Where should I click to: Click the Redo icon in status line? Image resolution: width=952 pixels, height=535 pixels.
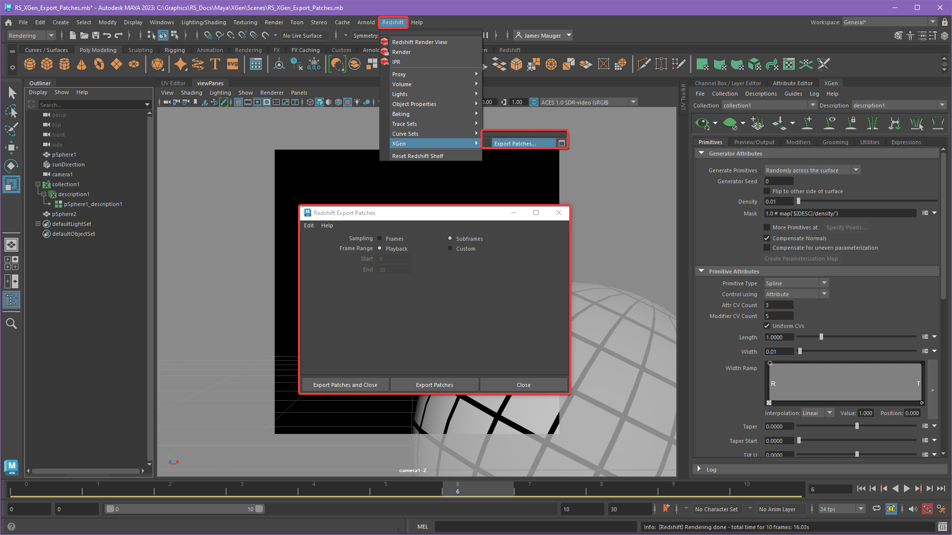click(119, 35)
